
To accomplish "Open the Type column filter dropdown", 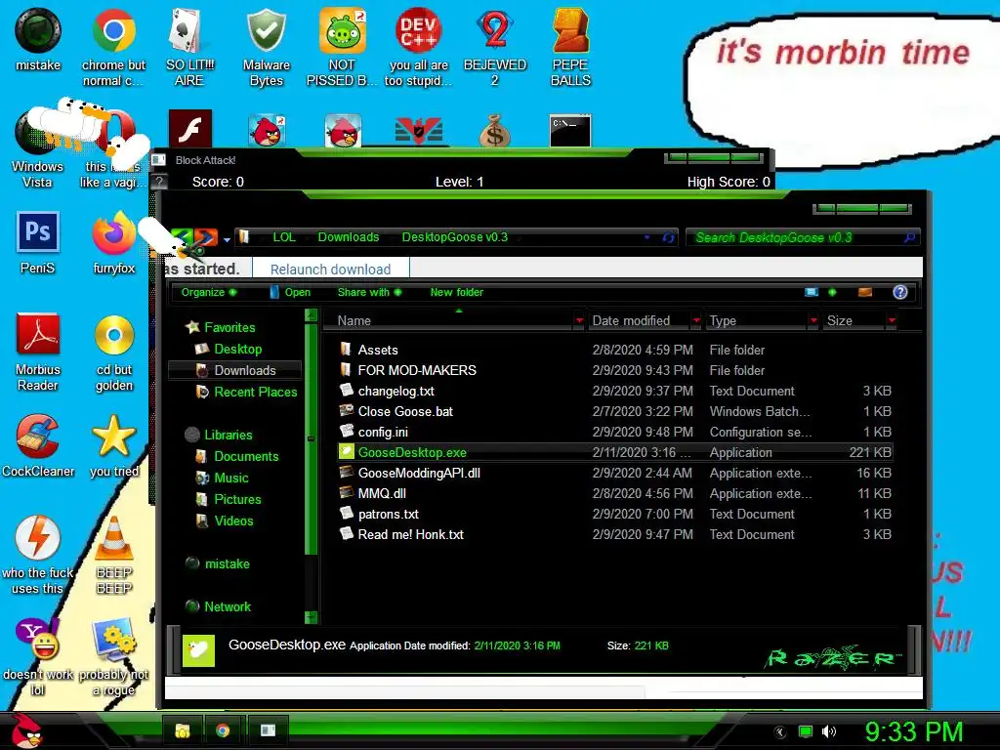I will (x=813, y=320).
